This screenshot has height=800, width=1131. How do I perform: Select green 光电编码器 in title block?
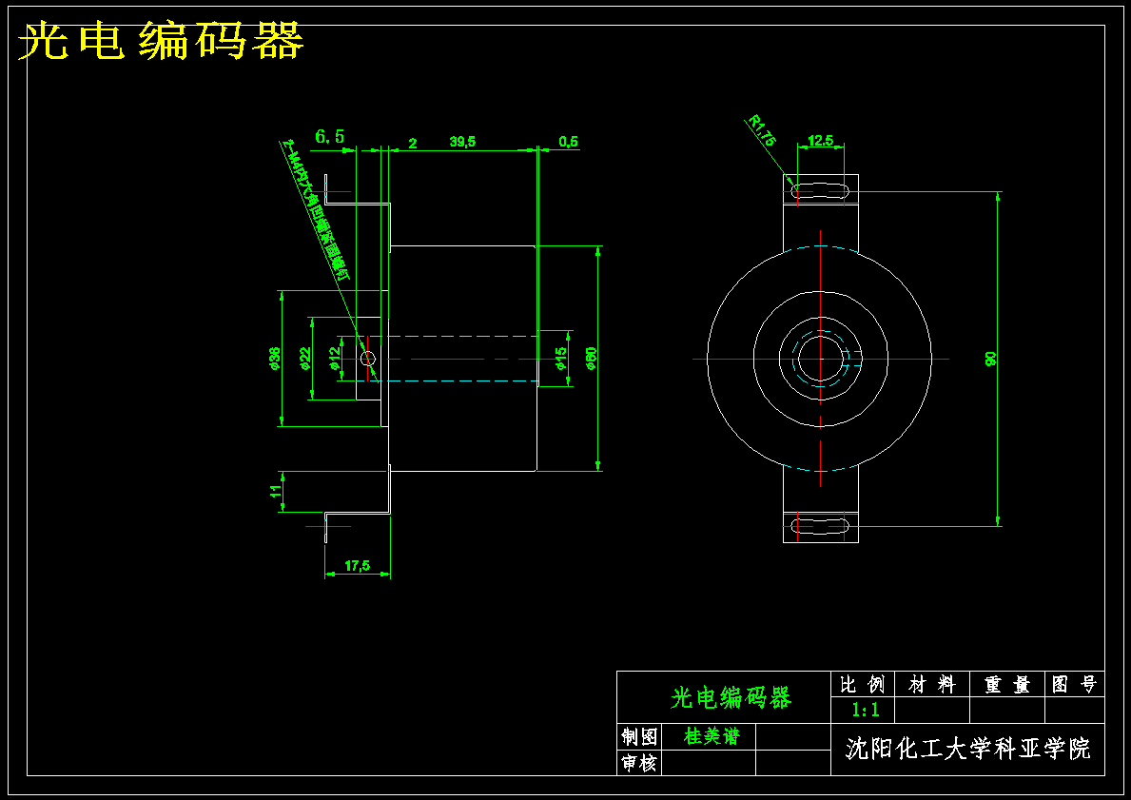click(731, 697)
